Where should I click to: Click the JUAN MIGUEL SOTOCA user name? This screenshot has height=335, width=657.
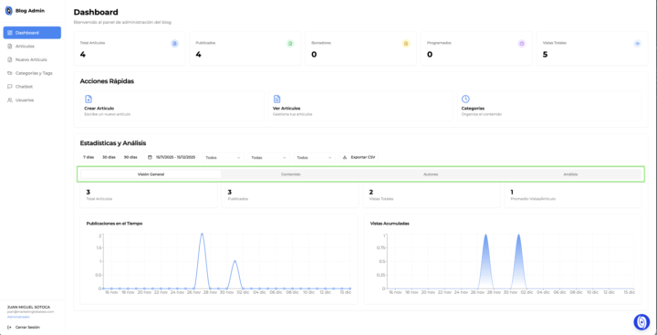point(28,307)
